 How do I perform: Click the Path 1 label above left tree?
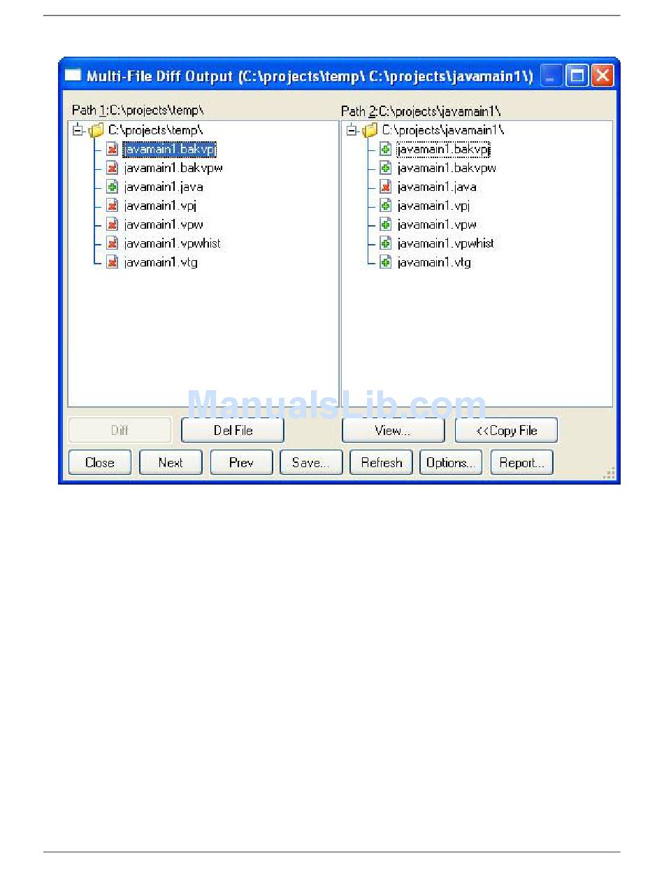[138, 110]
